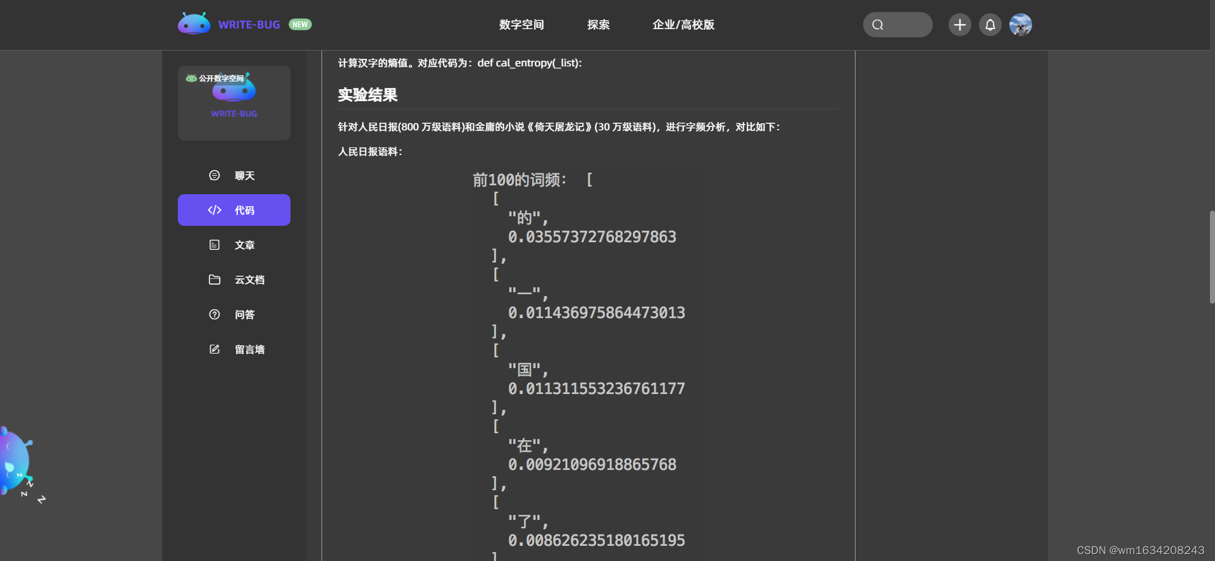Click the 前100的词频 output line

click(x=532, y=180)
